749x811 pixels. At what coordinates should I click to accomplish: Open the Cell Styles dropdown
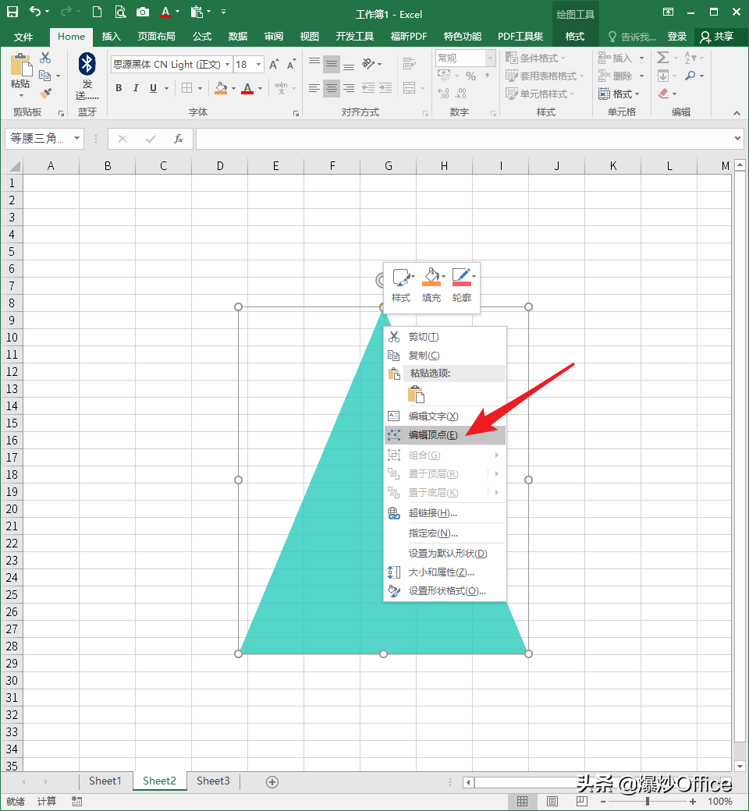click(x=540, y=94)
